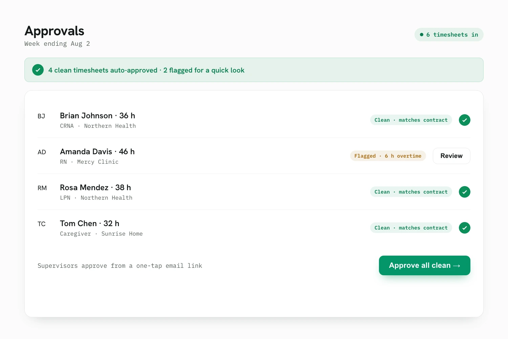
Task: Click the RN · Mercy Clinic subtitle
Action: click(89, 162)
